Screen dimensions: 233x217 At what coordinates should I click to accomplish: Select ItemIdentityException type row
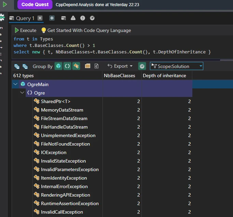click(112, 178)
